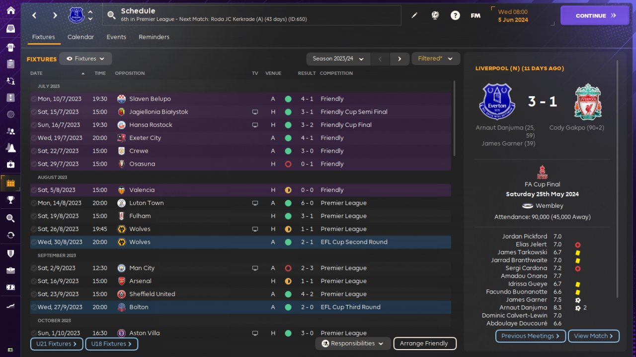Image resolution: width=636 pixels, height=357 pixels.
Task: Open the help question mark icon
Action: (455, 15)
